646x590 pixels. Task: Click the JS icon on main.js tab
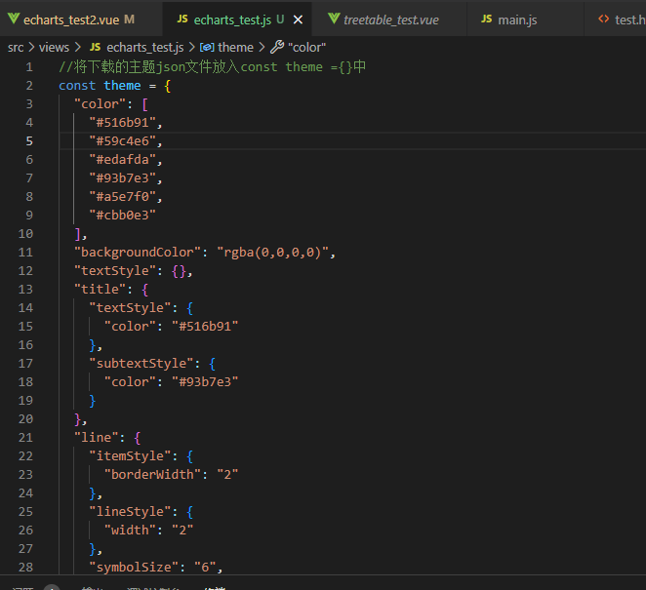pos(486,20)
